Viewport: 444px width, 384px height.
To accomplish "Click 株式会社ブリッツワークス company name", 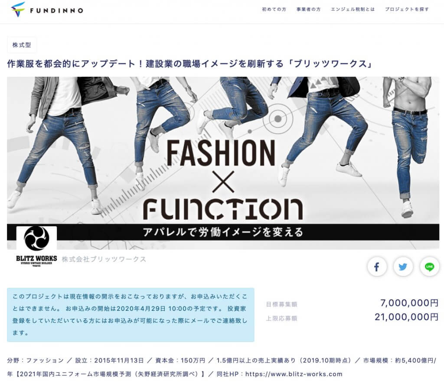I will click(104, 259).
